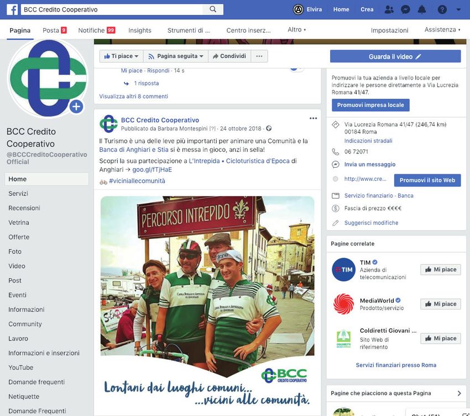The image size is (470, 416).
Task: Click the phone icon beside 06 72071
Action: point(336,152)
